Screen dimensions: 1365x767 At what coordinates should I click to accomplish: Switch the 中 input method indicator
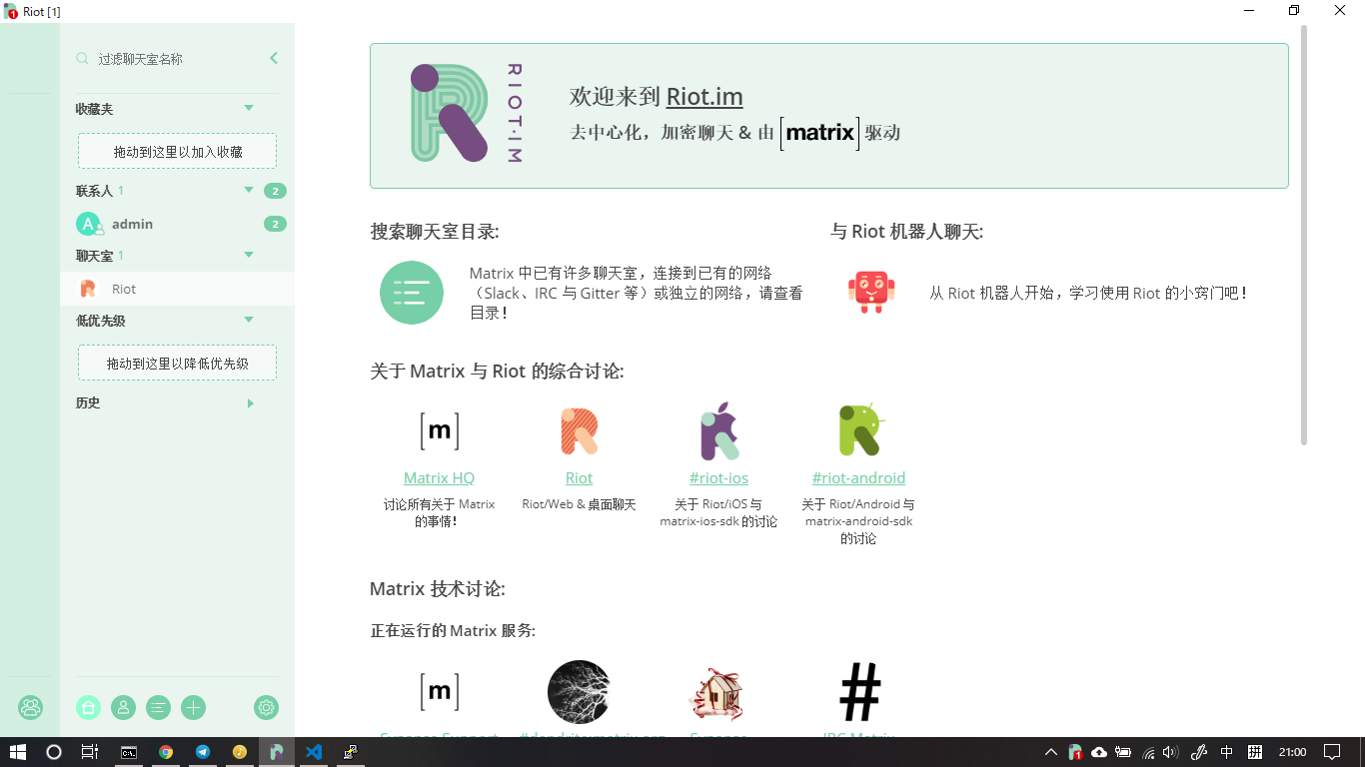1227,752
